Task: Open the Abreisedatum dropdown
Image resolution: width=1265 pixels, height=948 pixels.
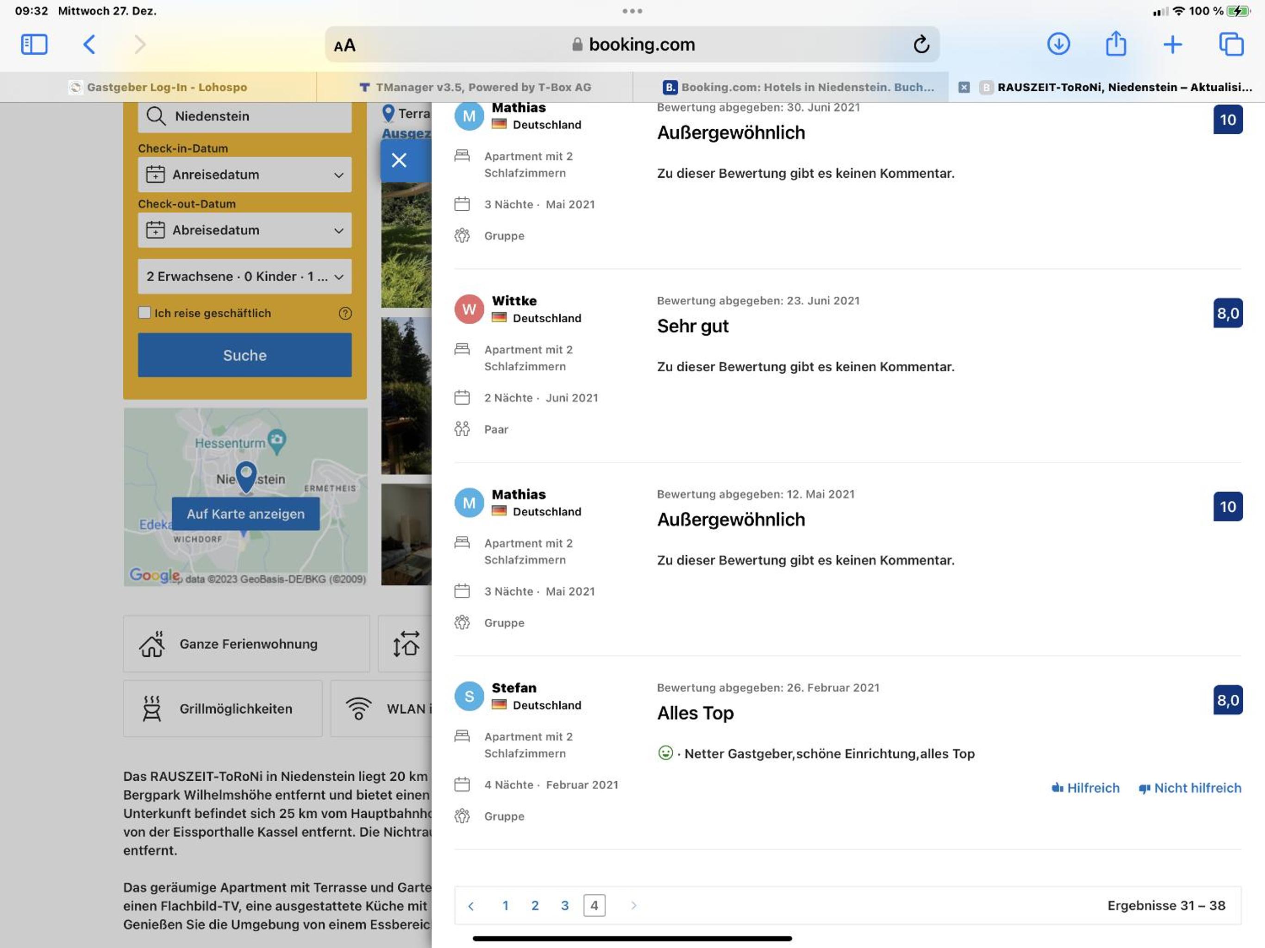Action: click(245, 230)
